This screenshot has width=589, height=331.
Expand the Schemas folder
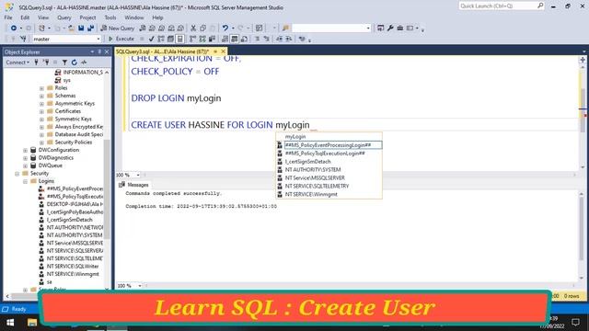(41, 96)
